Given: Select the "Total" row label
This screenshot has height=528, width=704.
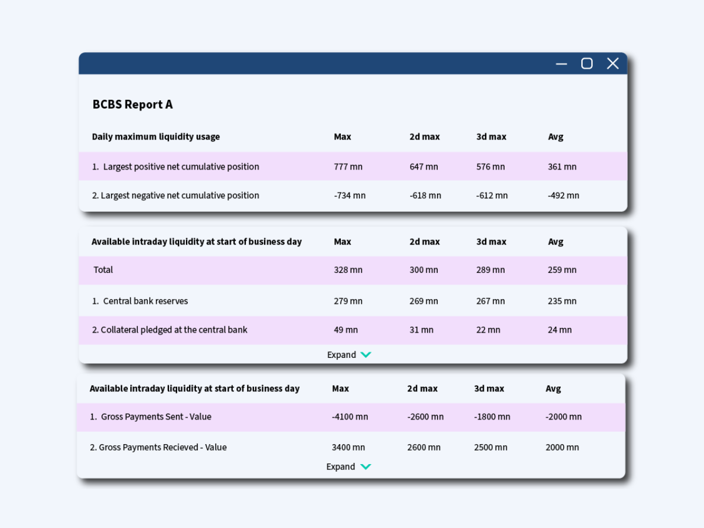Looking at the screenshot, I should point(103,270).
